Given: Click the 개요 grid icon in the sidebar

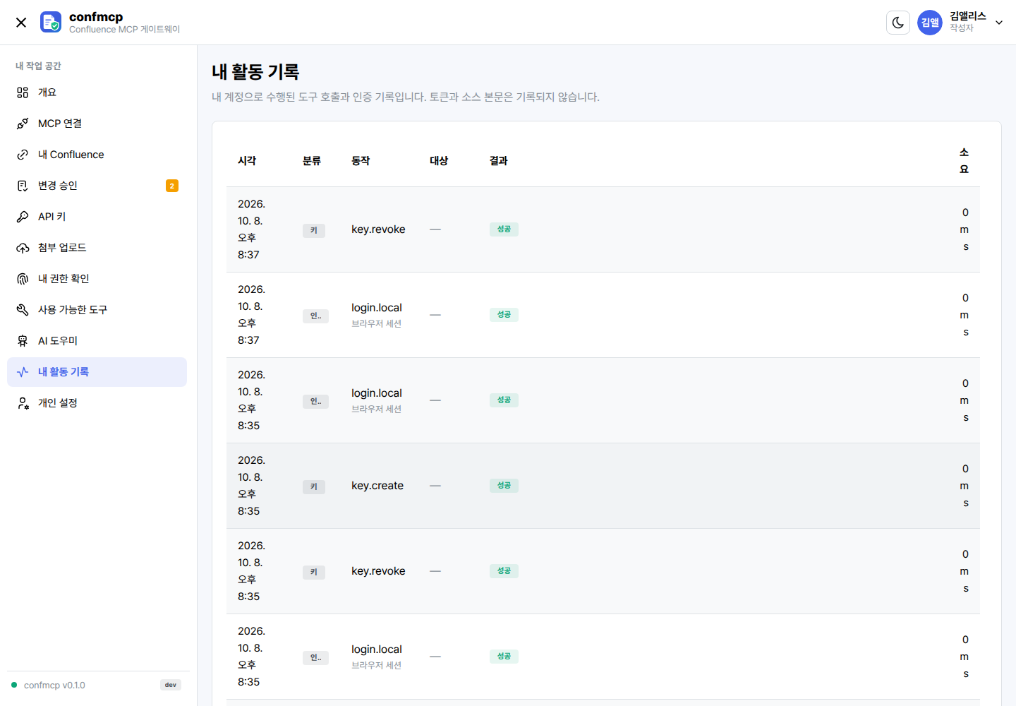Looking at the screenshot, I should [23, 92].
